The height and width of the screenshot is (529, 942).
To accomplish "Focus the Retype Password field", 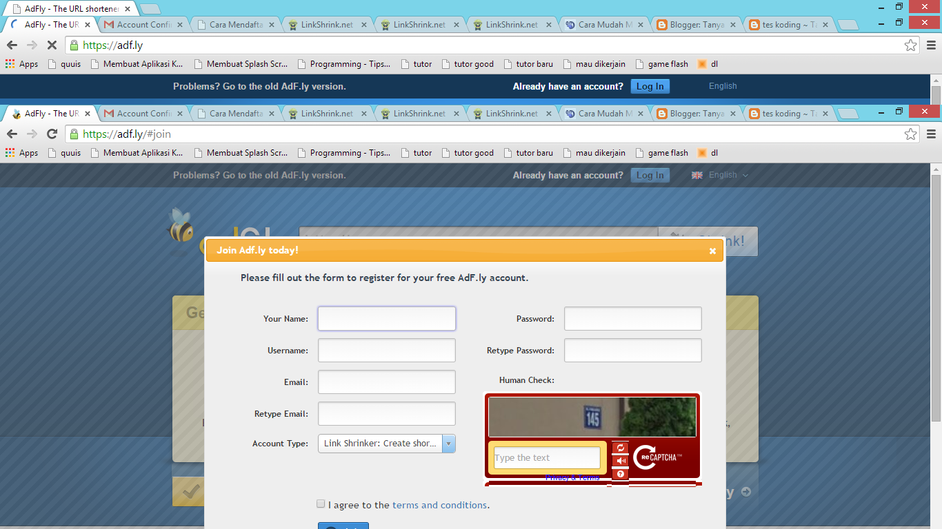I will click(633, 351).
